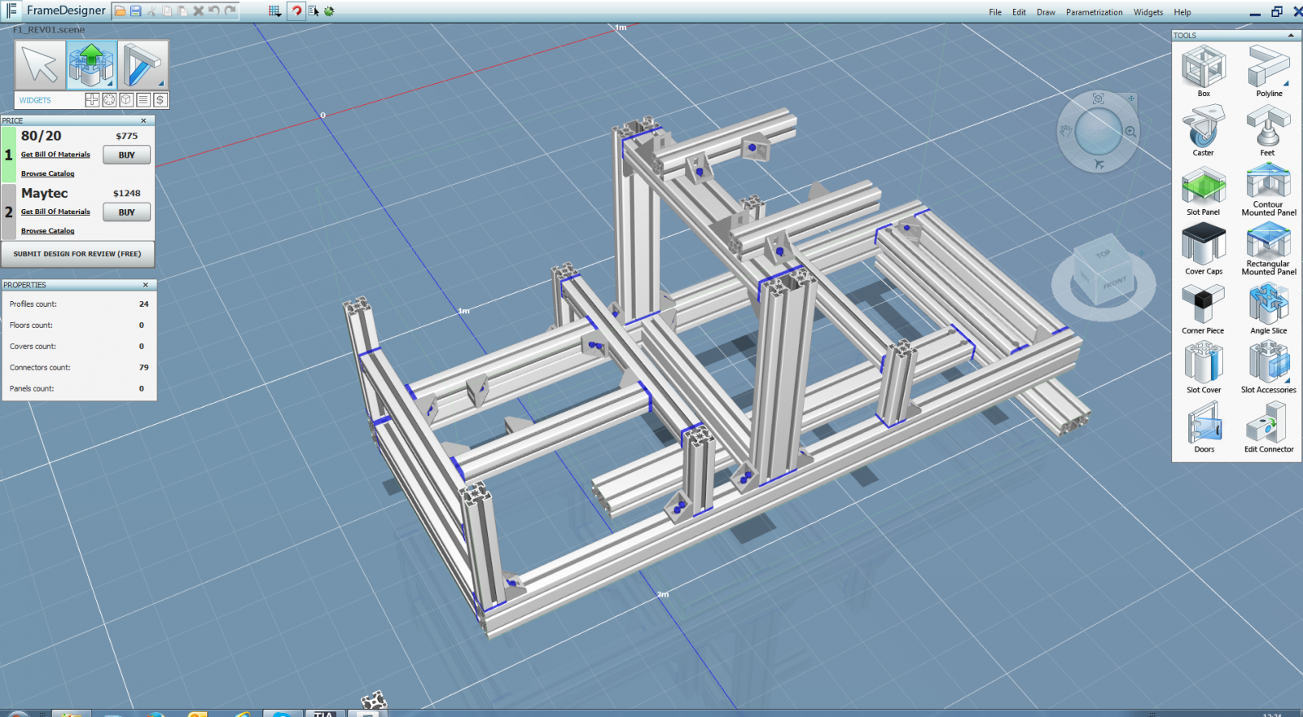Image resolution: width=1303 pixels, height=717 pixels.
Task: Click the fit-view cube on navigation wheel
Action: [1098, 98]
